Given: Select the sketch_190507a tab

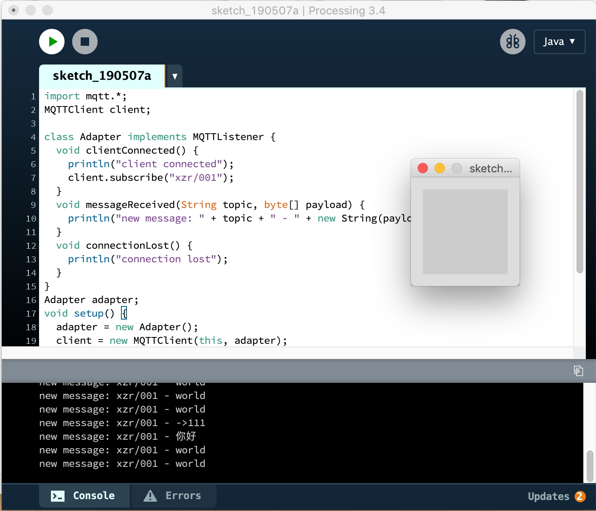Looking at the screenshot, I should pos(102,76).
